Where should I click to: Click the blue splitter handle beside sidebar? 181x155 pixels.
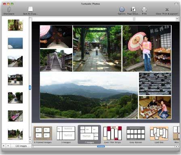[30, 88]
